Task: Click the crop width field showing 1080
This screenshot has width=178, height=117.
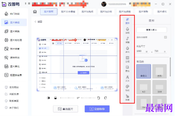Action: point(142,51)
